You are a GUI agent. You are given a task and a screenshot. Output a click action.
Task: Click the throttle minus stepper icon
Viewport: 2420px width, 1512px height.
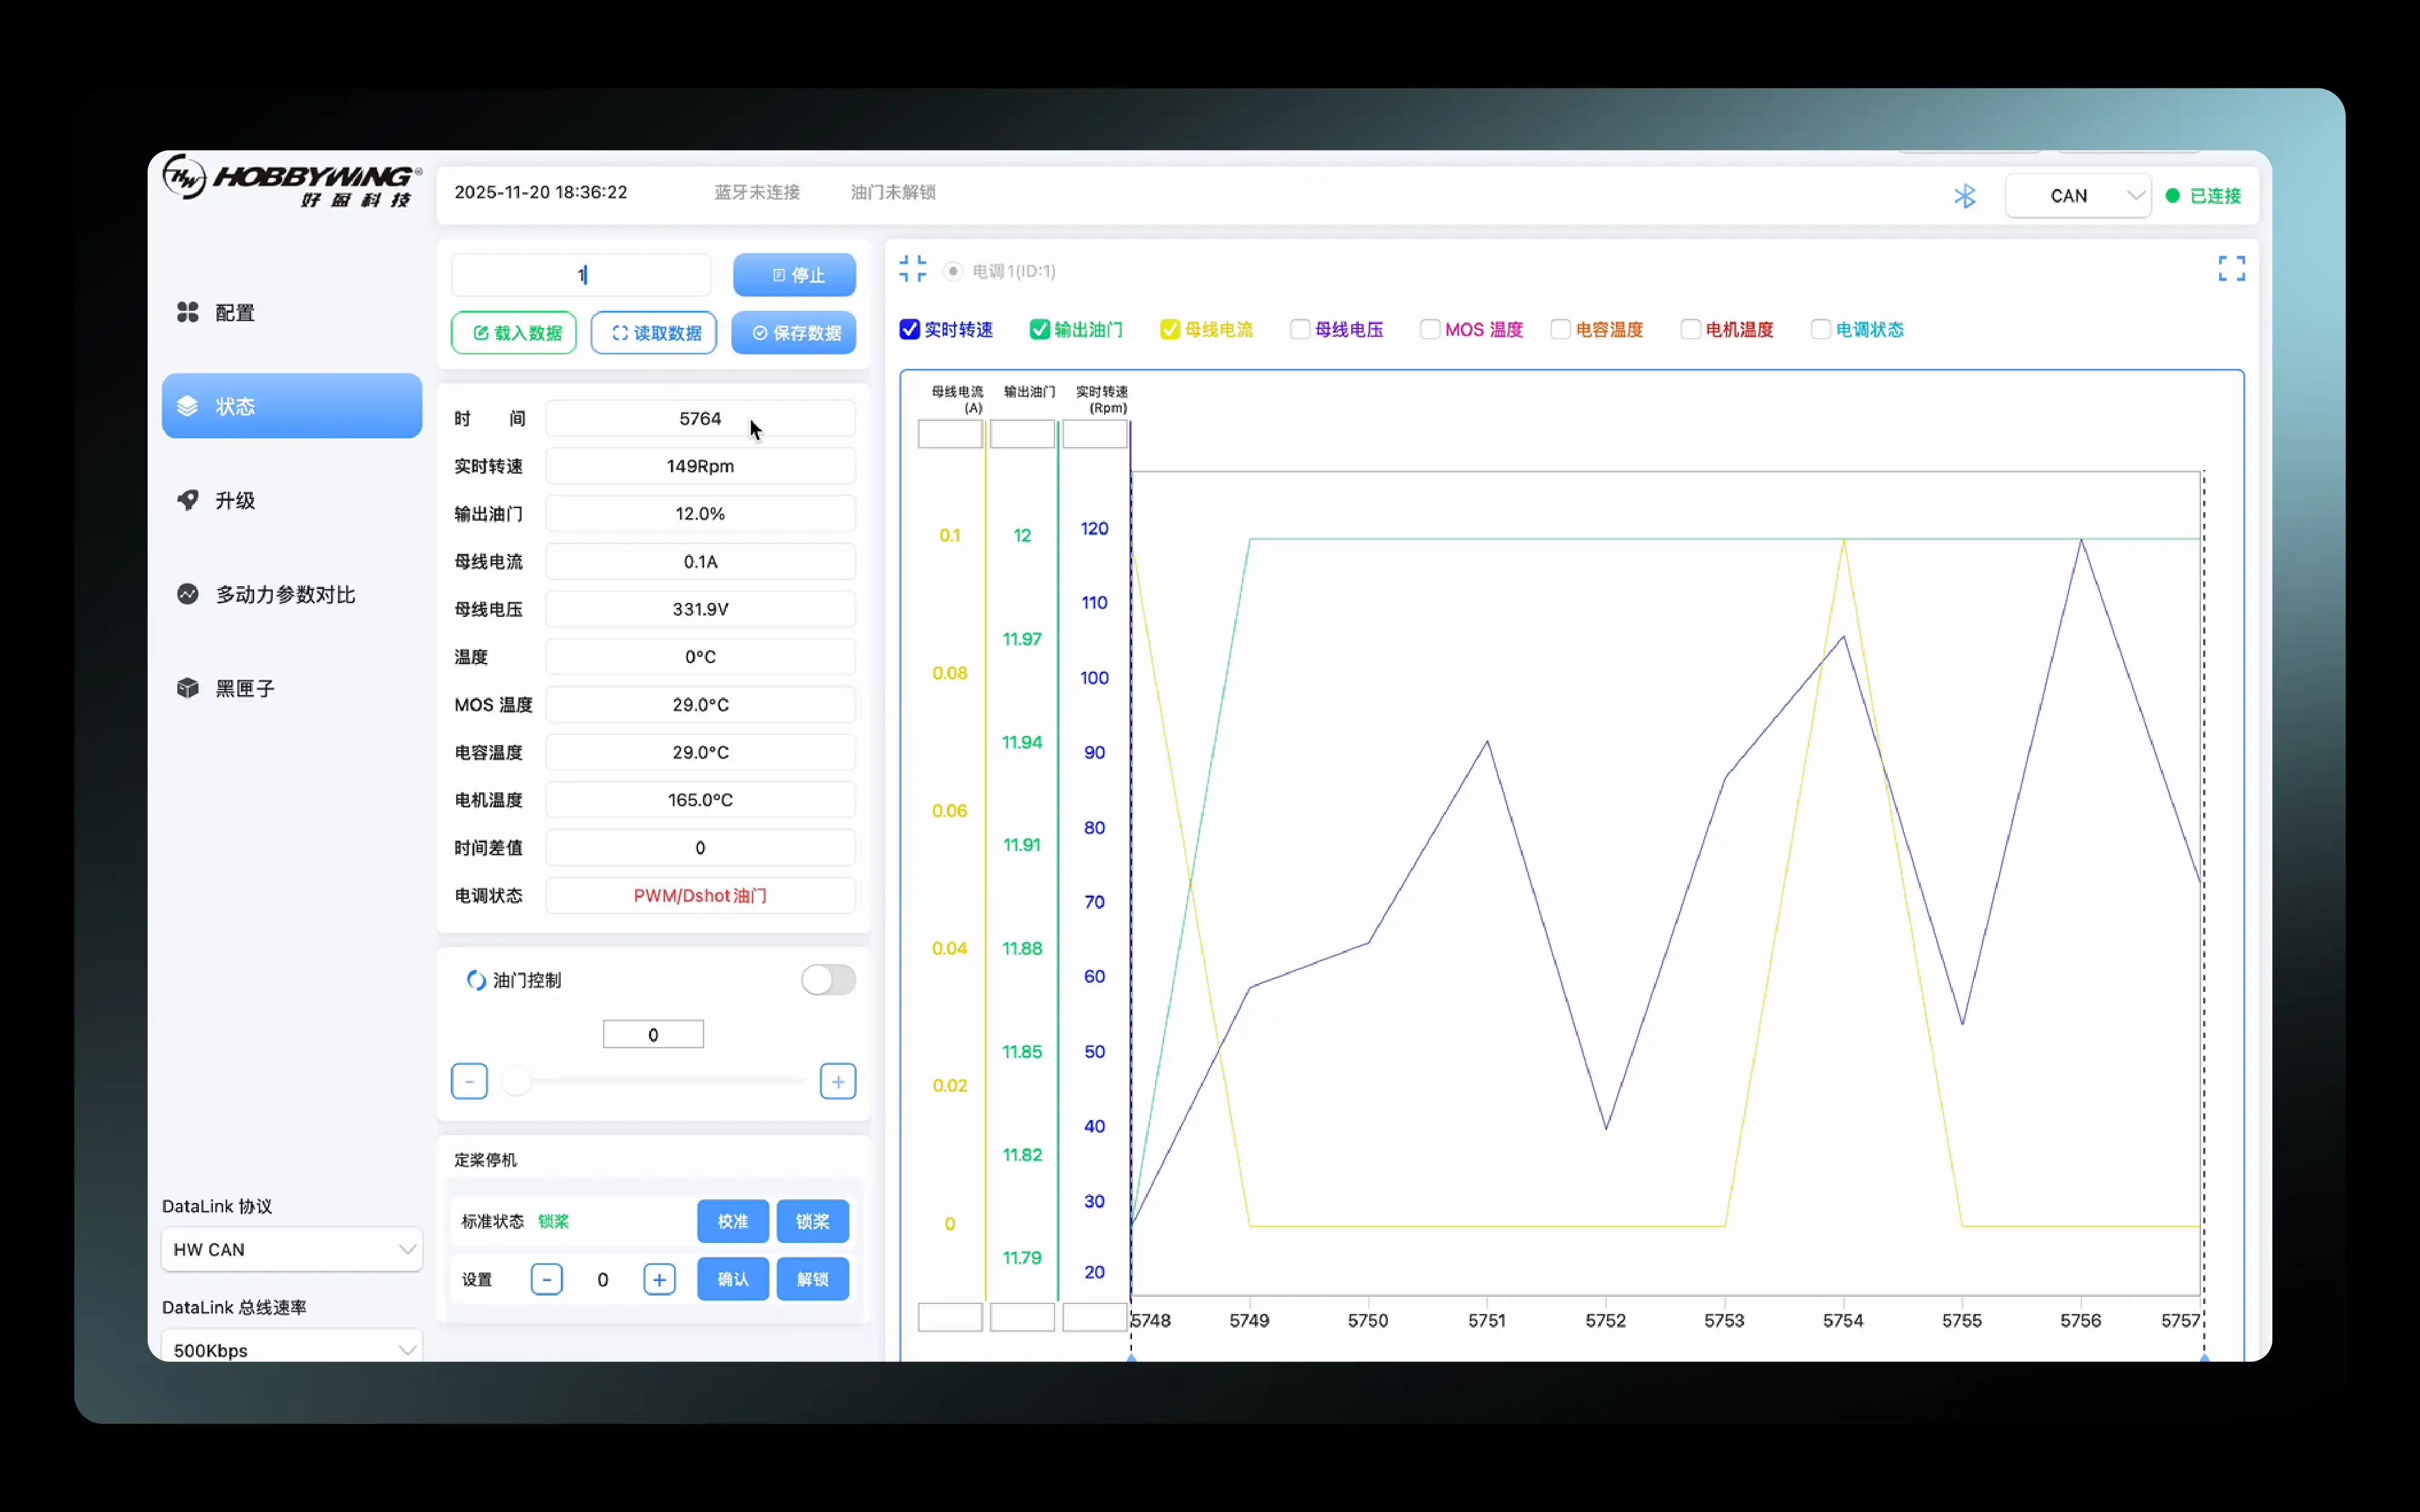(x=469, y=1081)
